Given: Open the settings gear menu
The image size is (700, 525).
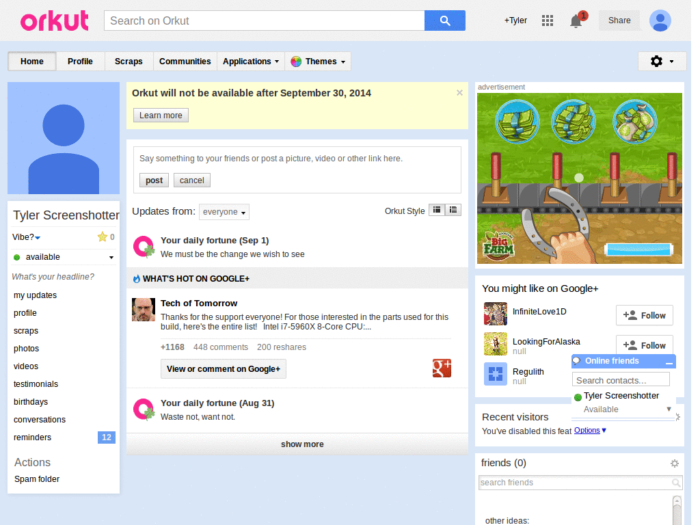Looking at the screenshot, I should pyautogui.click(x=662, y=61).
